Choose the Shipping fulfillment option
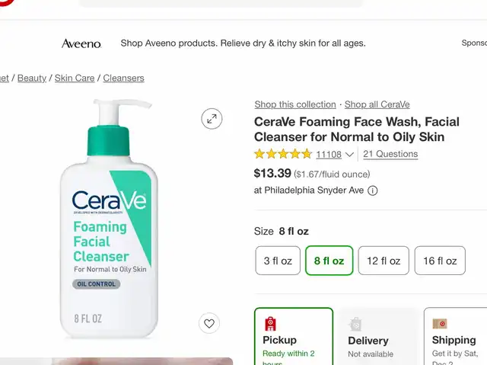 coord(455,336)
